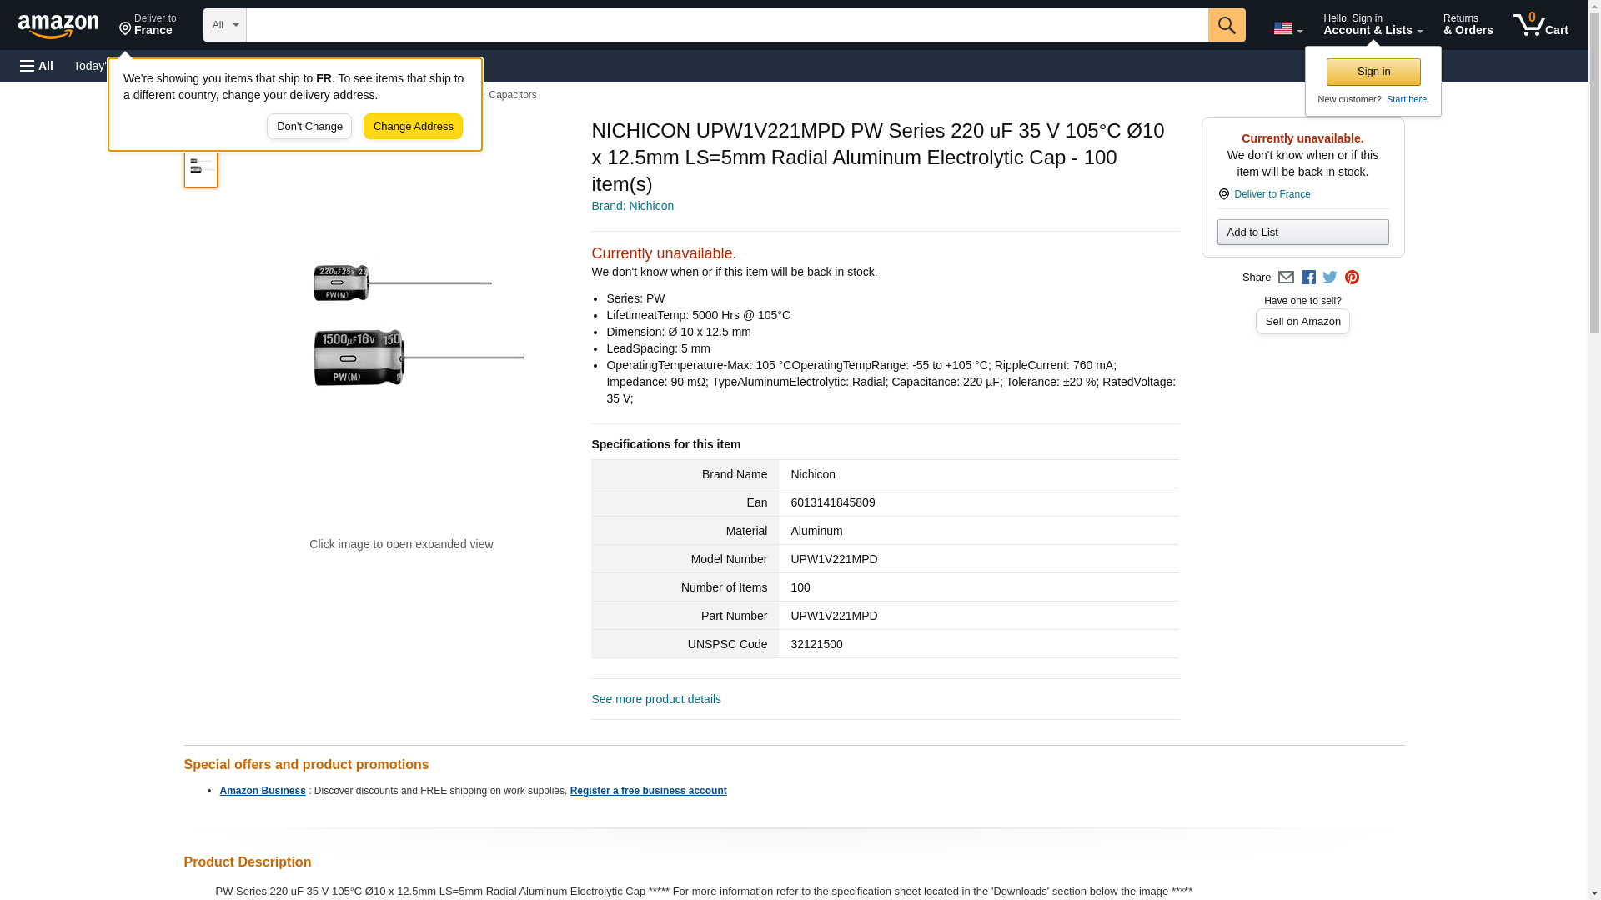This screenshot has width=1601, height=900.
Task: Open Returns & Orders
Action: coord(1468,25)
